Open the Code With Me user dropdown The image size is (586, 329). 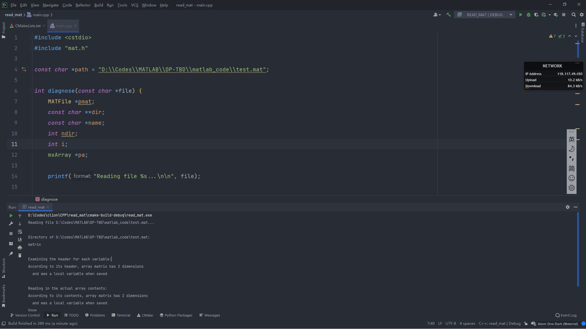[437, 15]
